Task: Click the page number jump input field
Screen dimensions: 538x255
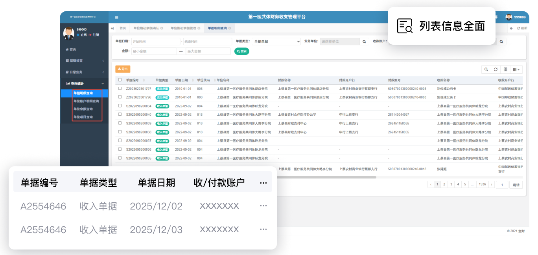Action: 502,185
